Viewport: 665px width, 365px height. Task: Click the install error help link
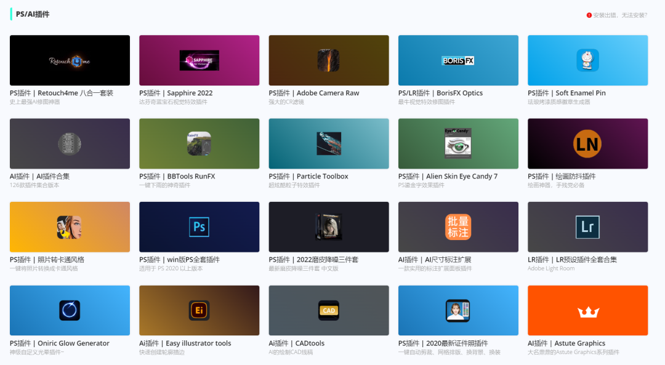click(x=619, y=15)
